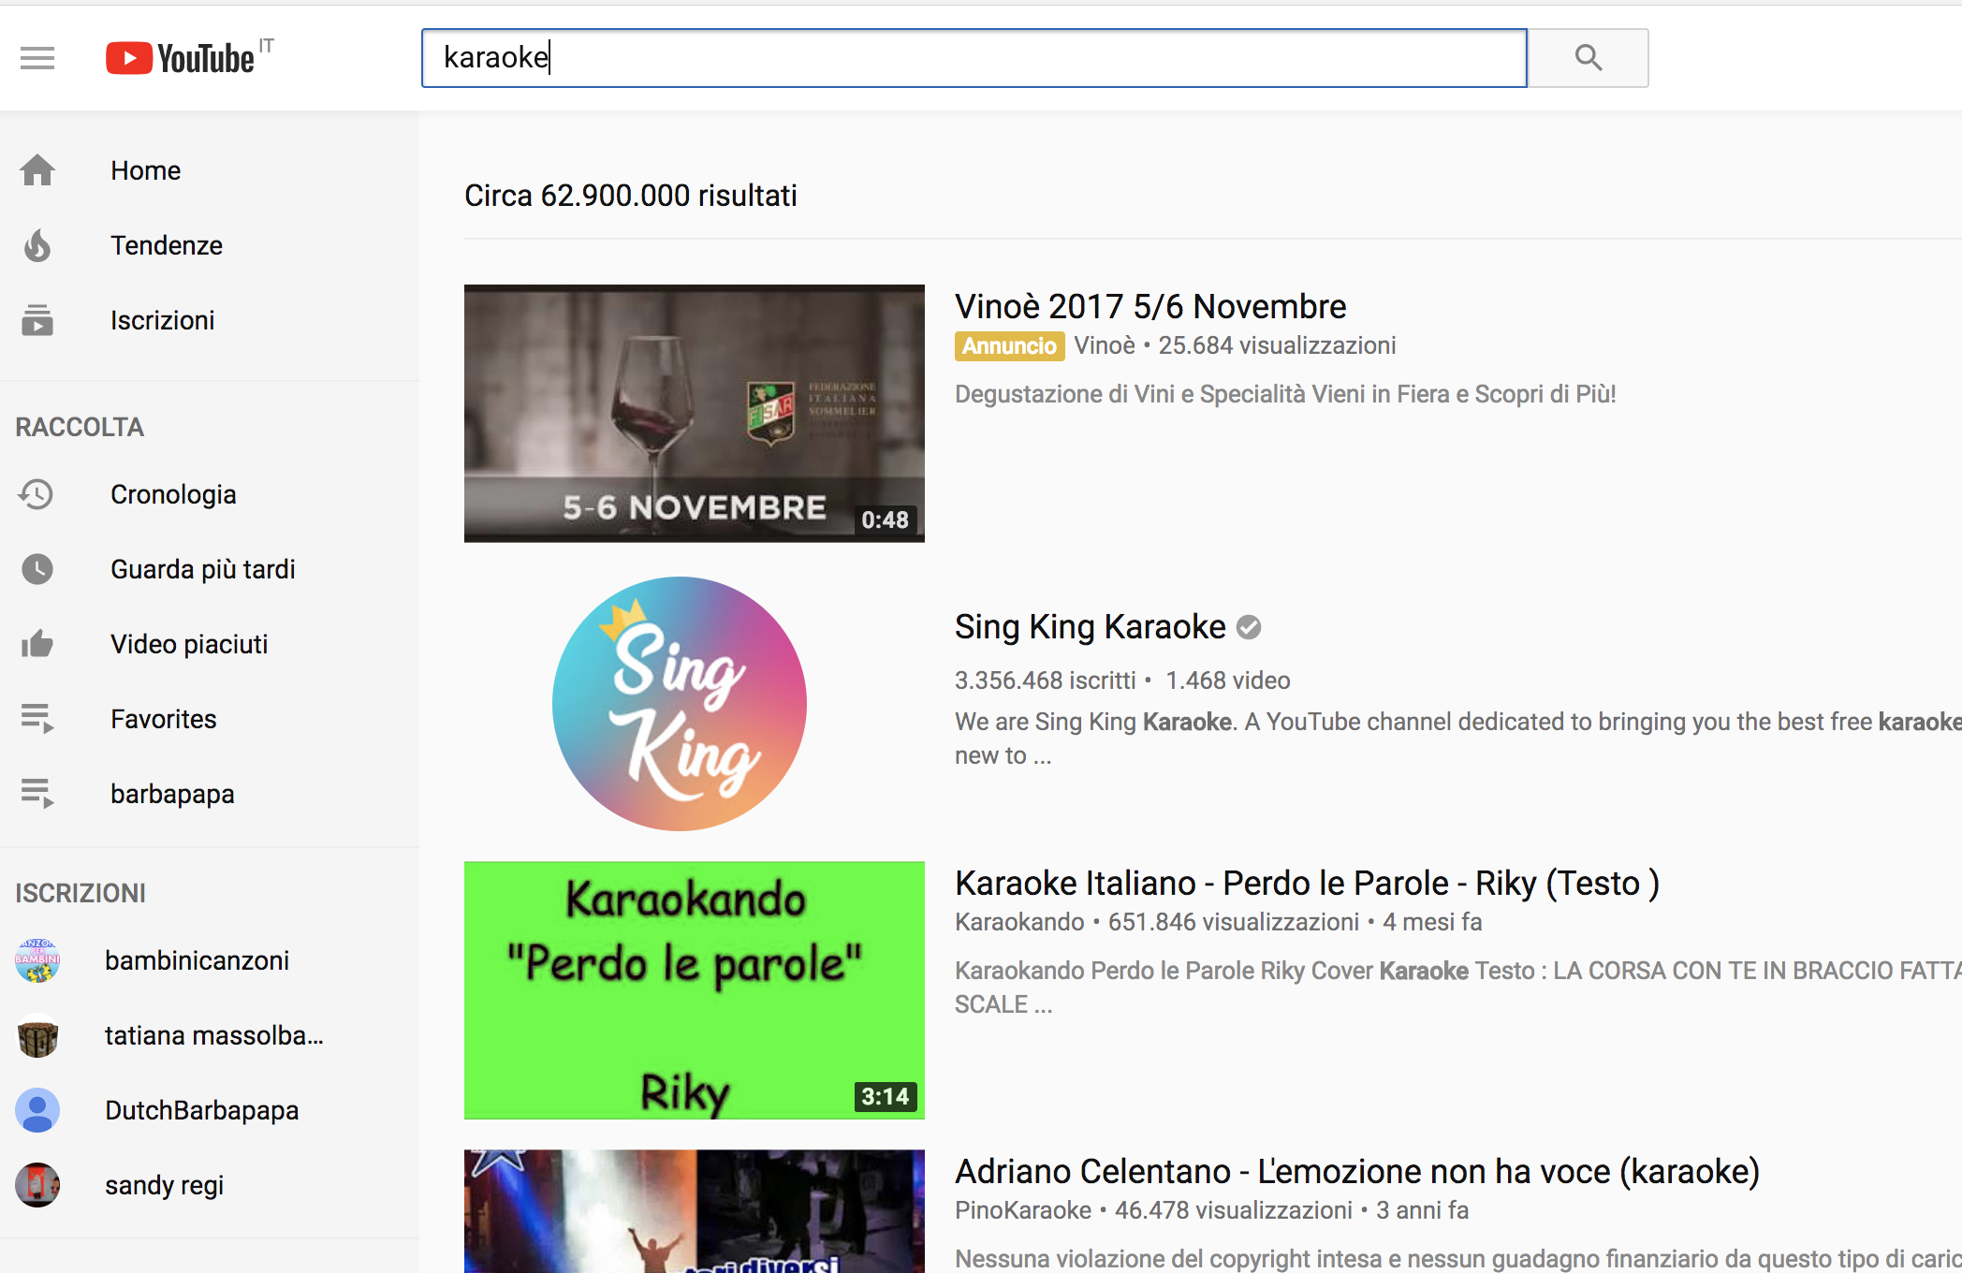Click the Video piaciuti thumbs-up icon
This screenshot has width=1962, height=1273.
pos(37,644)
